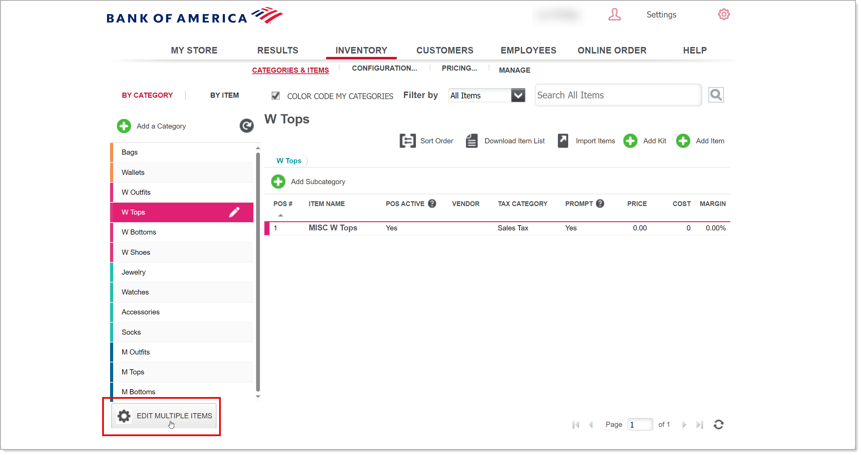Click the Import Items arrow icon

point(563,141)
